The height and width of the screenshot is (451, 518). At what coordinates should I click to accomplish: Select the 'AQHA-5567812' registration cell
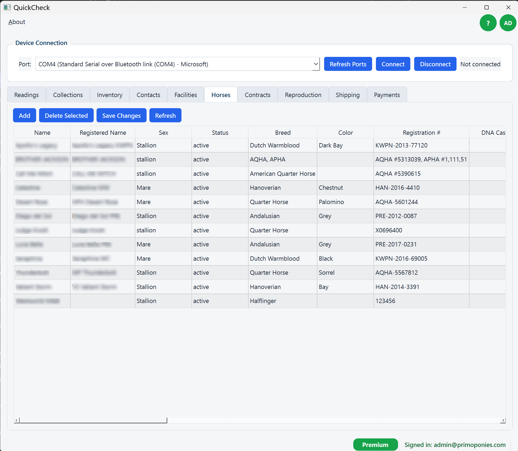[x=421, y=273]
